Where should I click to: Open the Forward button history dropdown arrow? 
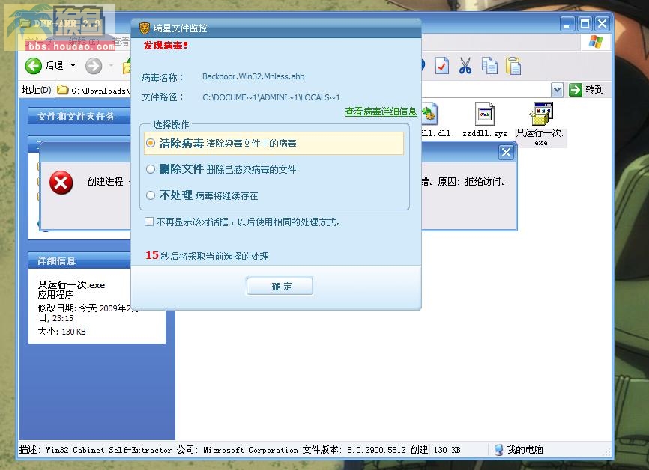coord(110,66)
